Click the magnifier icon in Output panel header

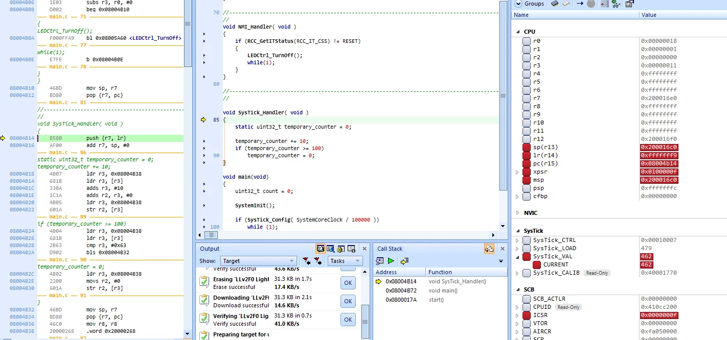[330, 249]
